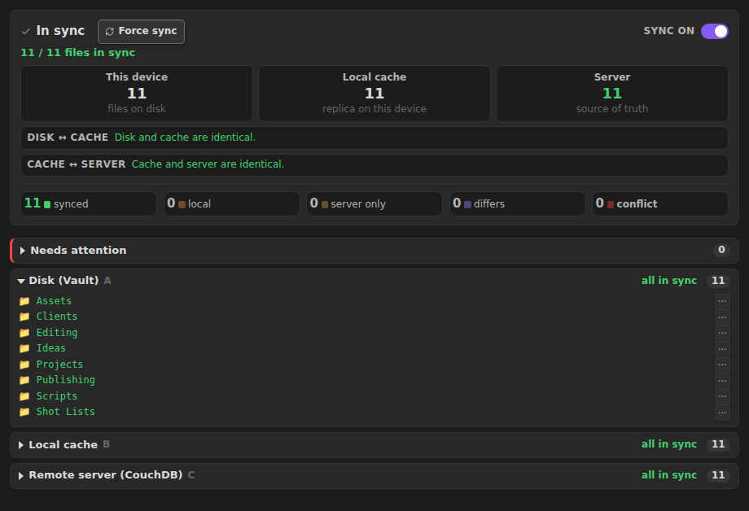Viewport: 749px width, 511px height.
Task: Click the red conflict color square
Action: click(x=611, y=204)
